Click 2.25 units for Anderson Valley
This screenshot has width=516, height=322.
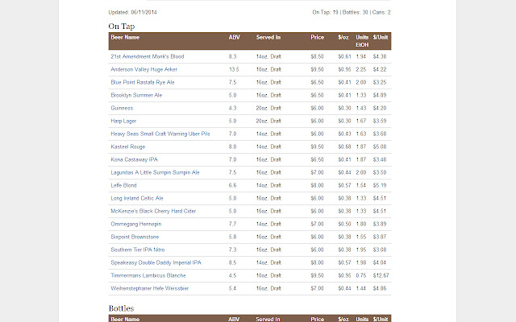[360, 69]
